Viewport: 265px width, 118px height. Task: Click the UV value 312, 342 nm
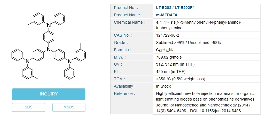[x=175, y=64]
